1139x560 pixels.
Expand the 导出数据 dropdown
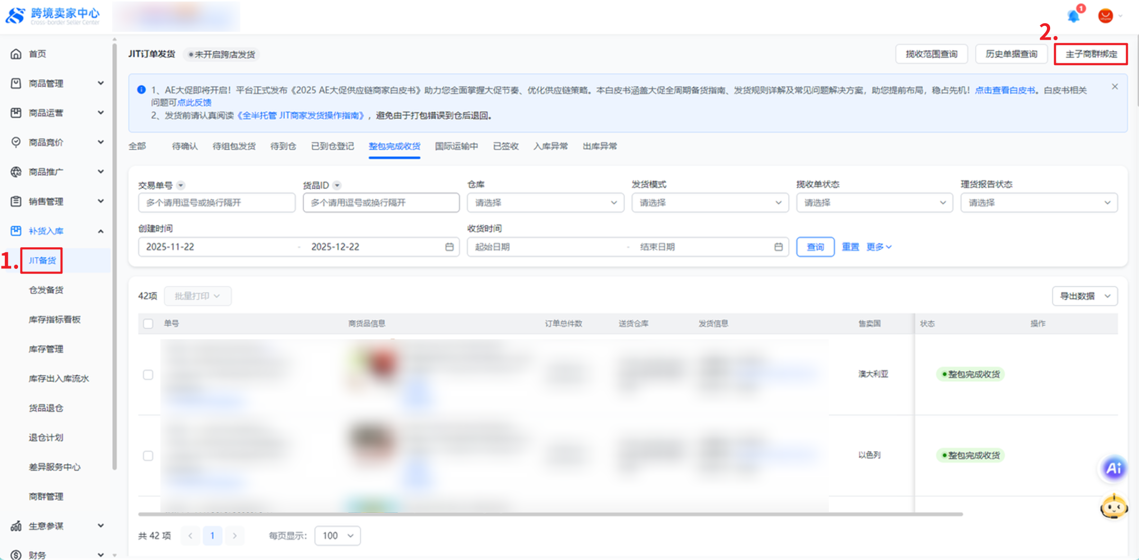point(1084,296)
